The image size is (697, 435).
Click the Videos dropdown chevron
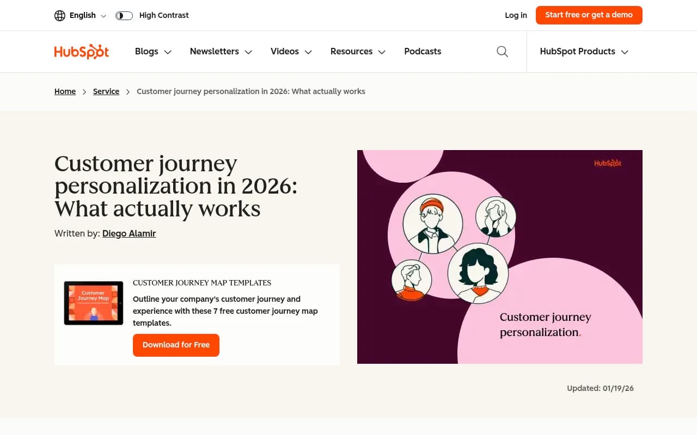[x=308, y=52]
